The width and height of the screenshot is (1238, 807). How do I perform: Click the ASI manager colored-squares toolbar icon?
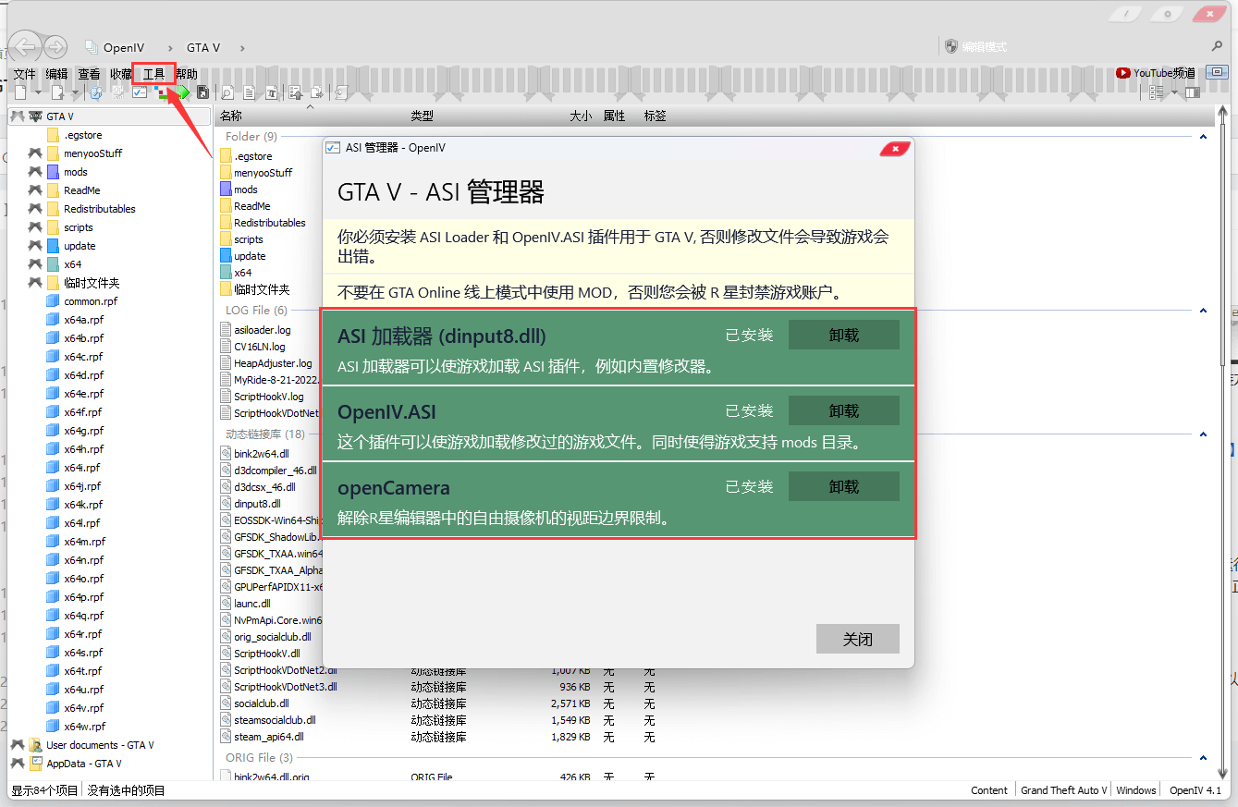coord(164,92)
